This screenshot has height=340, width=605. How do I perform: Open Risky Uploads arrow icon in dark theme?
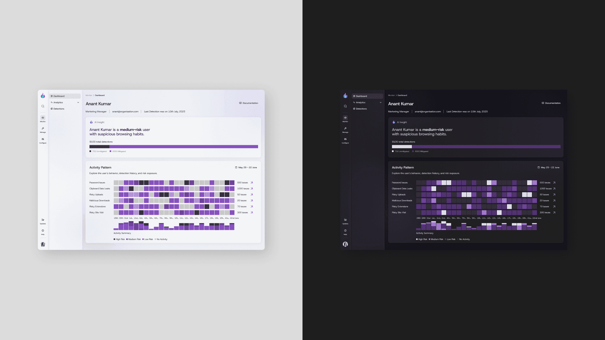[x=554, y=195]
